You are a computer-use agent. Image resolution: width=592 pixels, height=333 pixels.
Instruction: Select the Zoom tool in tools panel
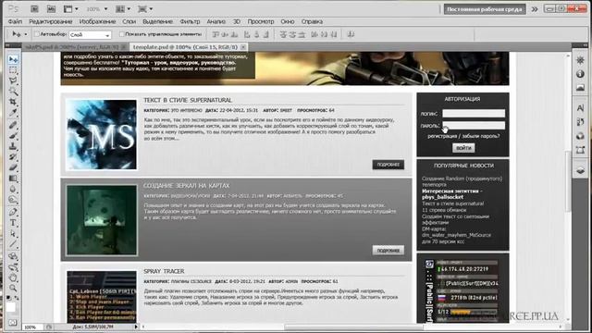tap(13, 289)
